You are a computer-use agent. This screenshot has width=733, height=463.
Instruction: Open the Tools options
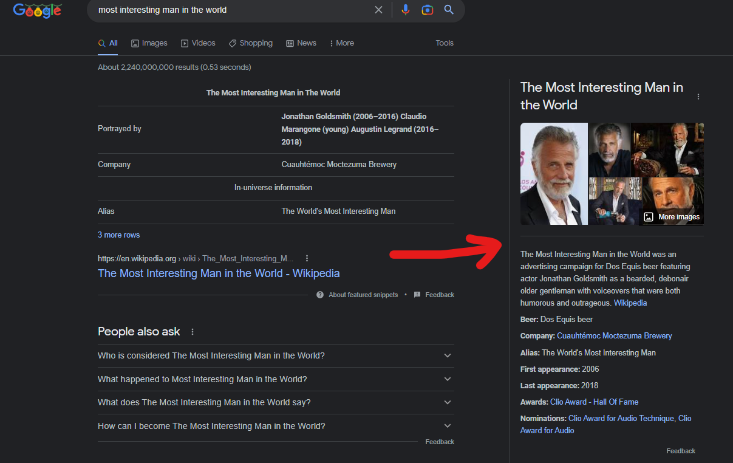pos(445,43)
